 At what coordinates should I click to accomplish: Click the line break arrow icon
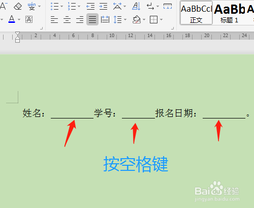(x=150, y=7)
